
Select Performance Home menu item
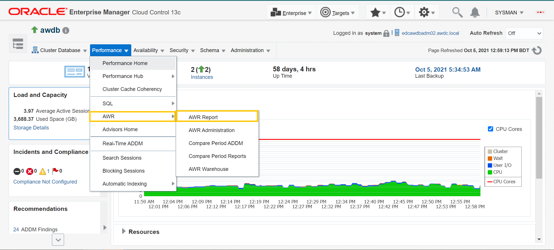point(133,63)
